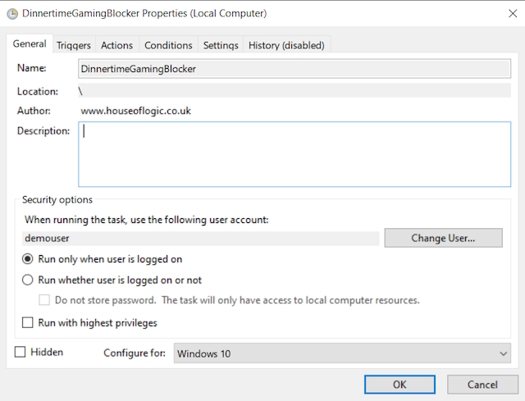Enable Run with highest privileges

click(x=27, y=322)
